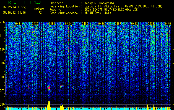The height and width of the screenshot is (110, 174).
Task: Click the Receiving antenna label
Action: 64,13
